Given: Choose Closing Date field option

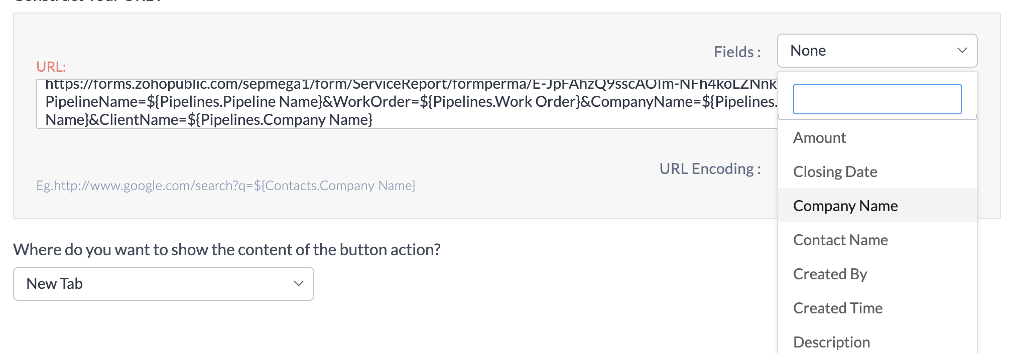Looking at the screenshot, I should point(835,172).
